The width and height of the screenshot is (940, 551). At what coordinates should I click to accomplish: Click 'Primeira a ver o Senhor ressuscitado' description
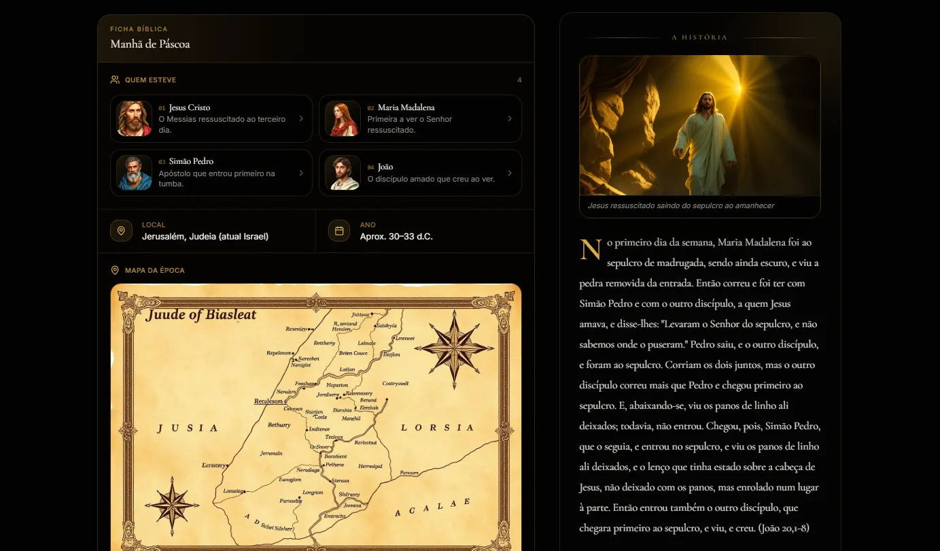[410, 124]
